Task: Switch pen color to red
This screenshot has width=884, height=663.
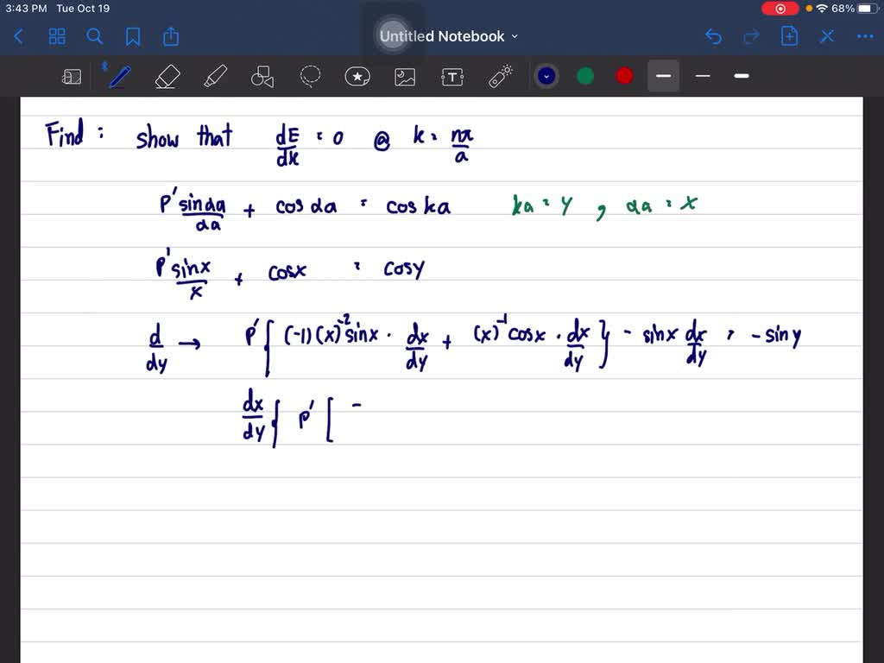Action: (x=623, y=76)
